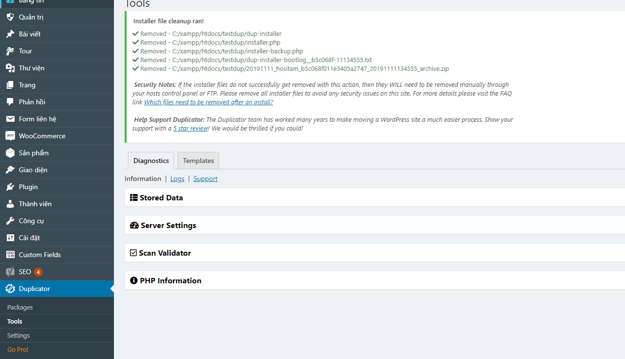Screen dimensions: 625x359
Task: Switch to the Templates tab
Action: [x=198, y=161]
